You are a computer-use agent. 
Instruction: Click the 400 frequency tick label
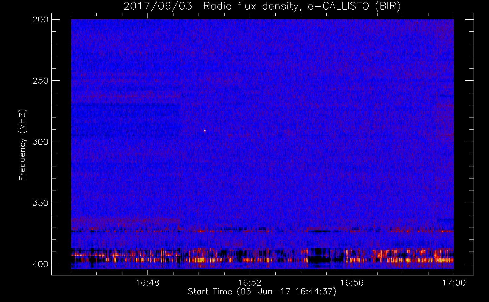point(40,264)
